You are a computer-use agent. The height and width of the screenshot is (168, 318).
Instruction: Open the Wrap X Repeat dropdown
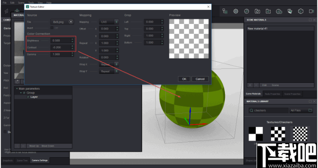109,64
